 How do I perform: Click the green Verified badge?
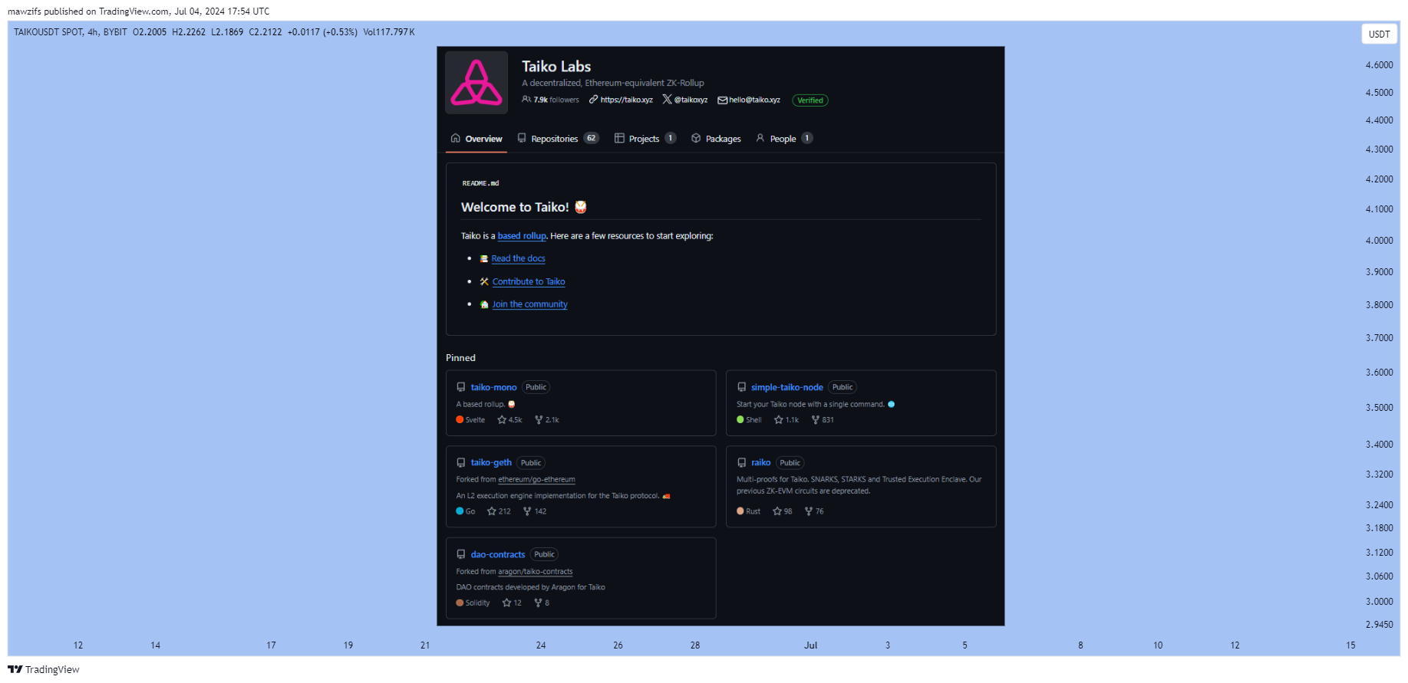tap(810, 100)
